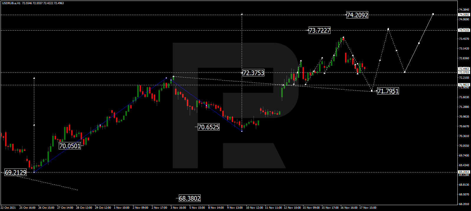This screenshot has height=211, width=471.
Task: Click the 22 Oct 2021 date label
Action: coord(8,208)
